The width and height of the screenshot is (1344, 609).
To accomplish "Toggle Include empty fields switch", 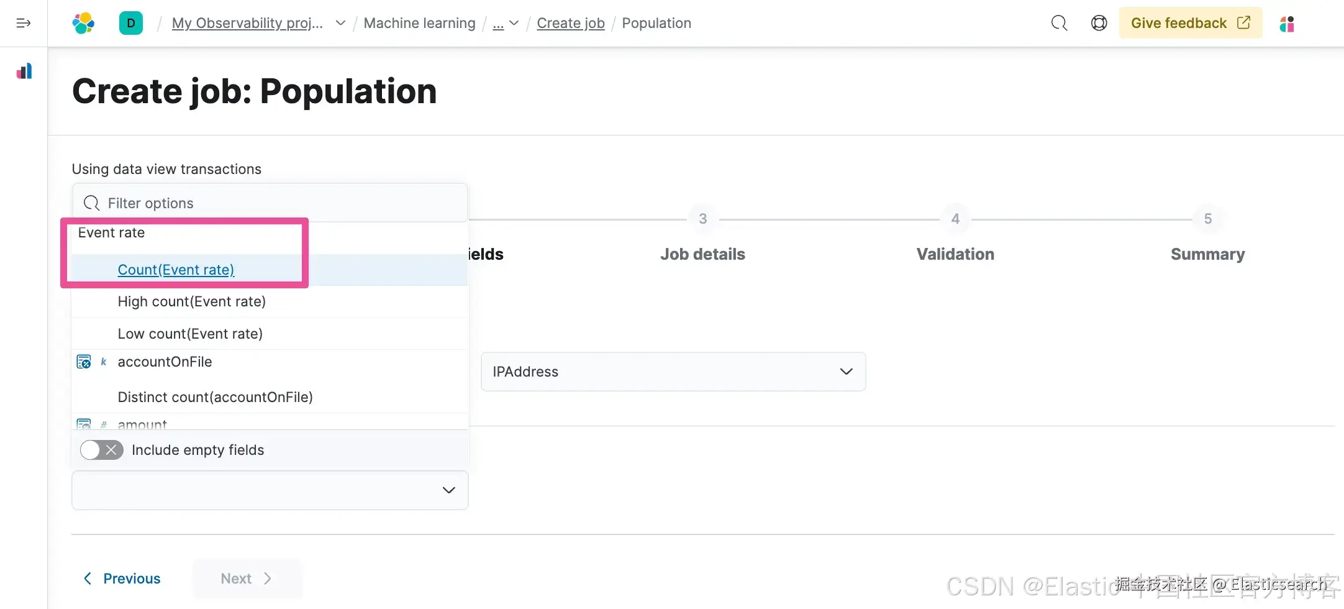I will [x=102, y=450].
